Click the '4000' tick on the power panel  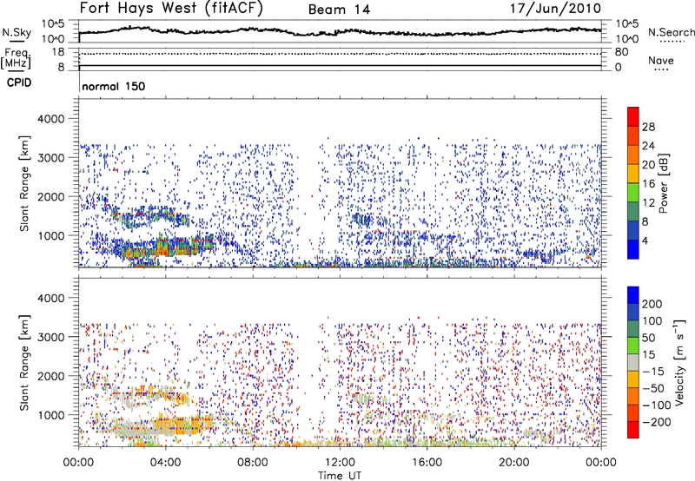click(50, 119)
